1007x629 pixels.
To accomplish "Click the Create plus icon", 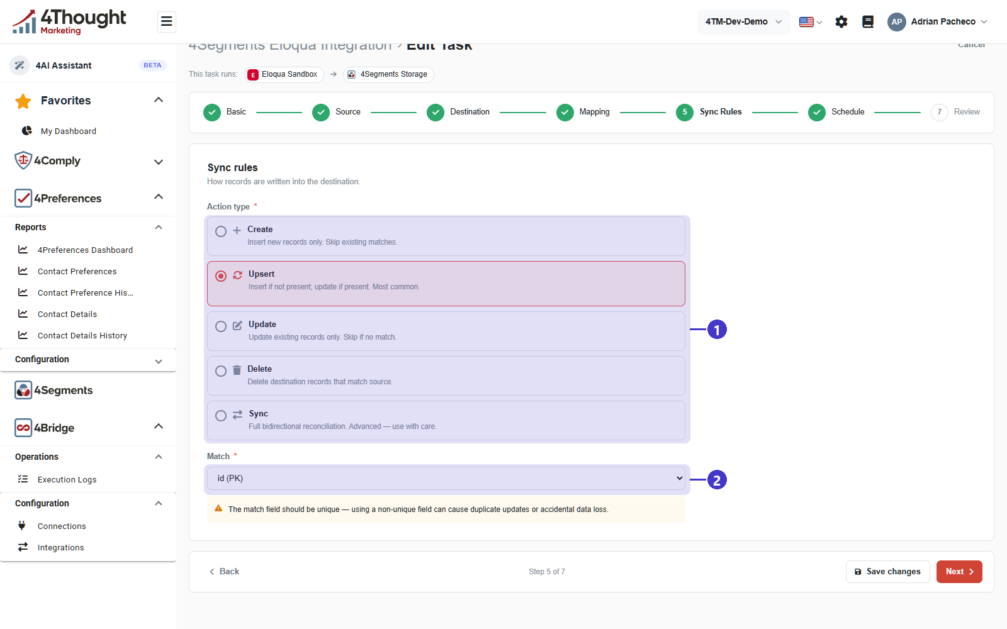I will pos(237,231).
